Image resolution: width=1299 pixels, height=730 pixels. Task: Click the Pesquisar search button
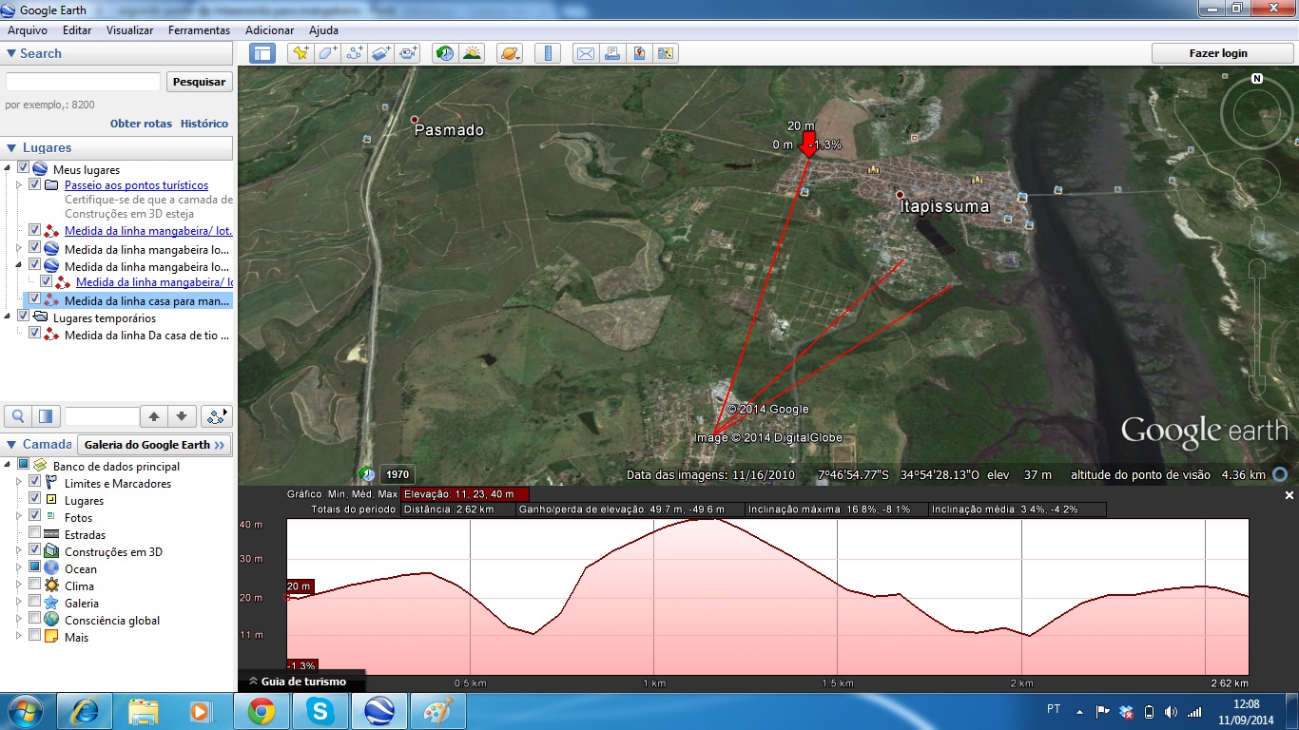tap(200, 82)
